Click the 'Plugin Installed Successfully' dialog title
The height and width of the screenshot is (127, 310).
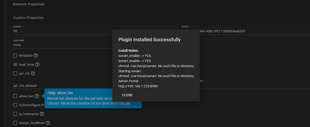[x=150, y=40]
